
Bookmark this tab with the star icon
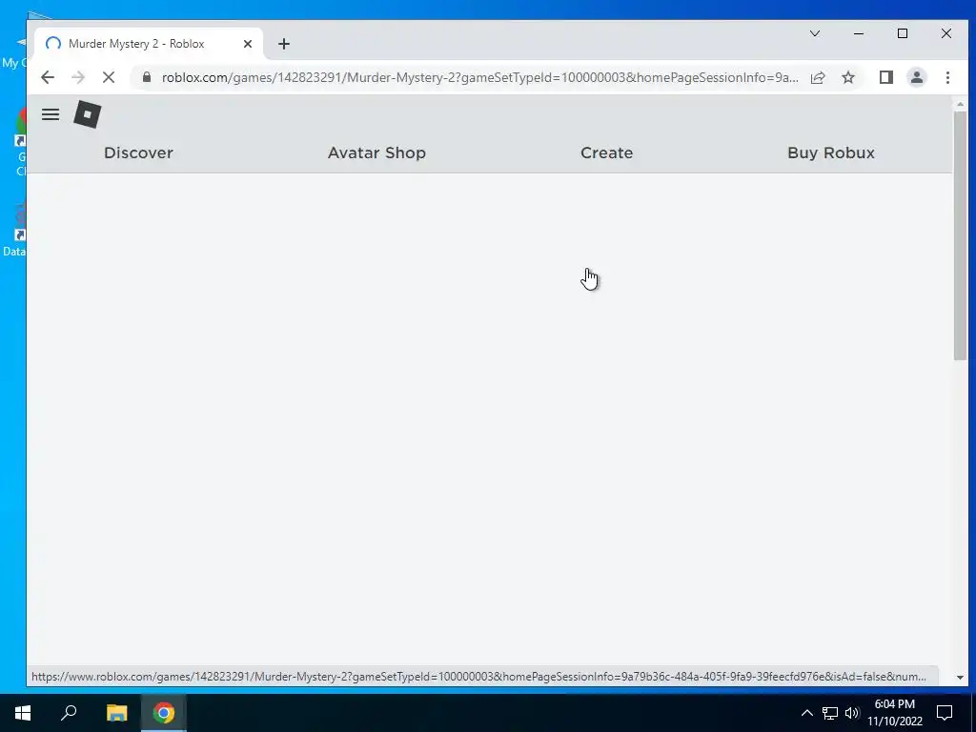847,77
